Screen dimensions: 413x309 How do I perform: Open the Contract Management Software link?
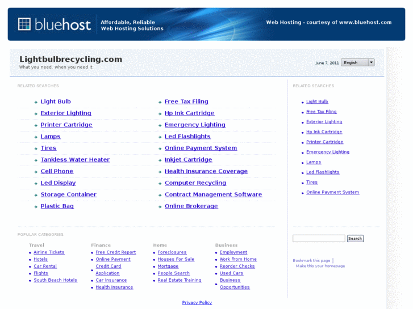pos(214,194)
